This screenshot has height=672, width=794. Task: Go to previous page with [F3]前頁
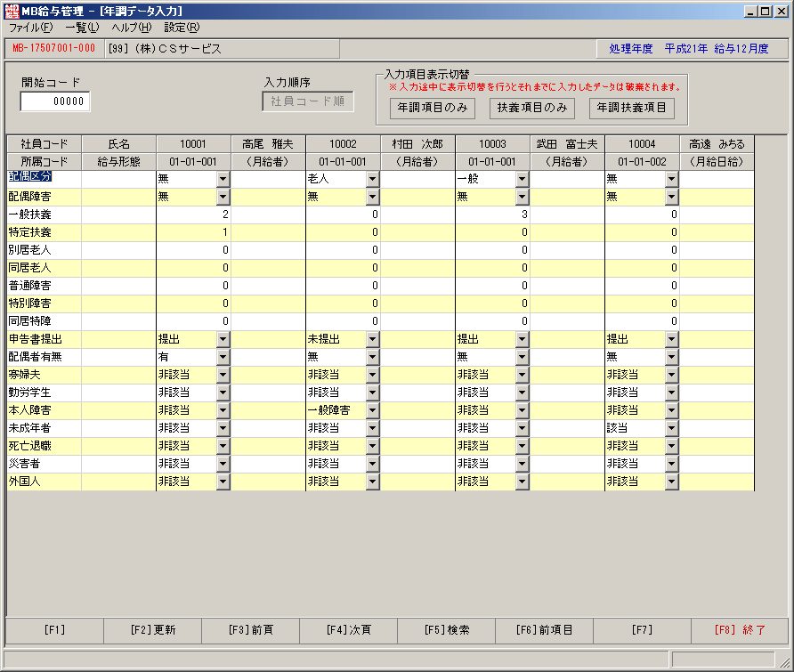251,630
